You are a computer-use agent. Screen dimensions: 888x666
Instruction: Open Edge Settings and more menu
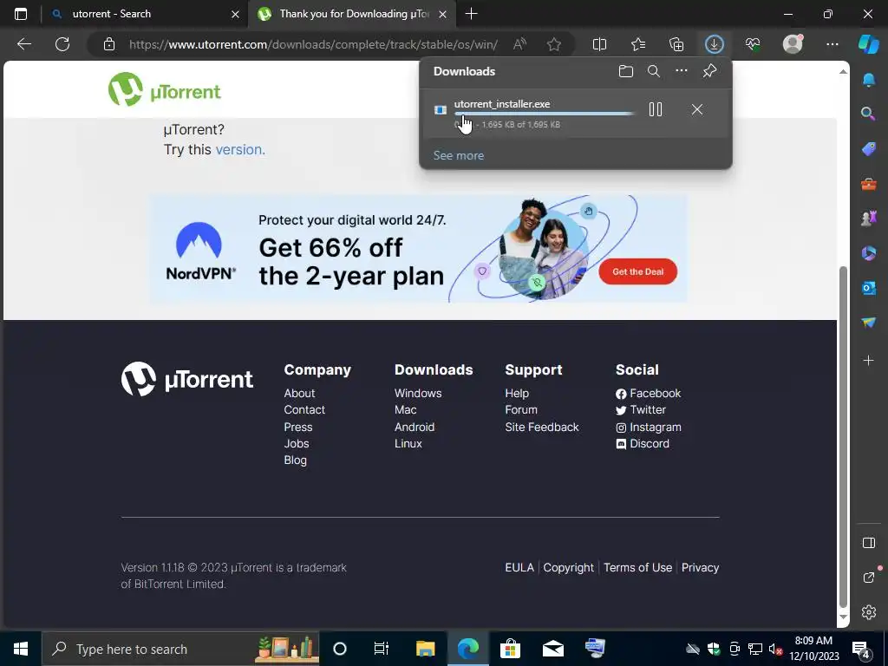[832, 44]
